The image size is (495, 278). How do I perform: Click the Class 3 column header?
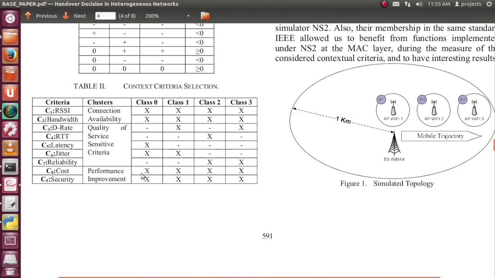[x=241, y=102]
